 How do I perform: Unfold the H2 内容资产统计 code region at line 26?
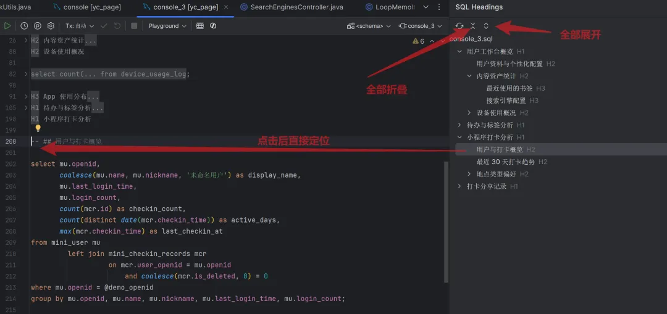click(26, 40)
